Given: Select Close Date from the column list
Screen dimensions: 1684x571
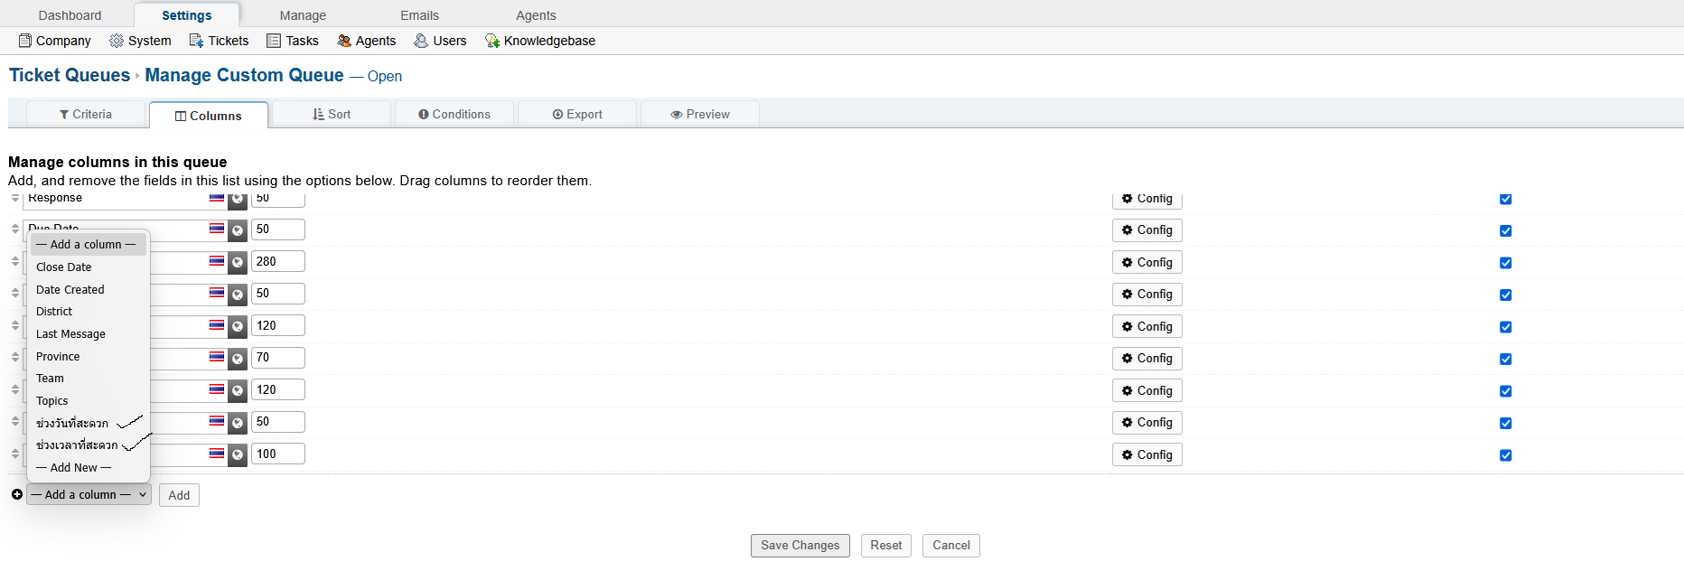Looking at the screenshot, I should tap(64, 267).
